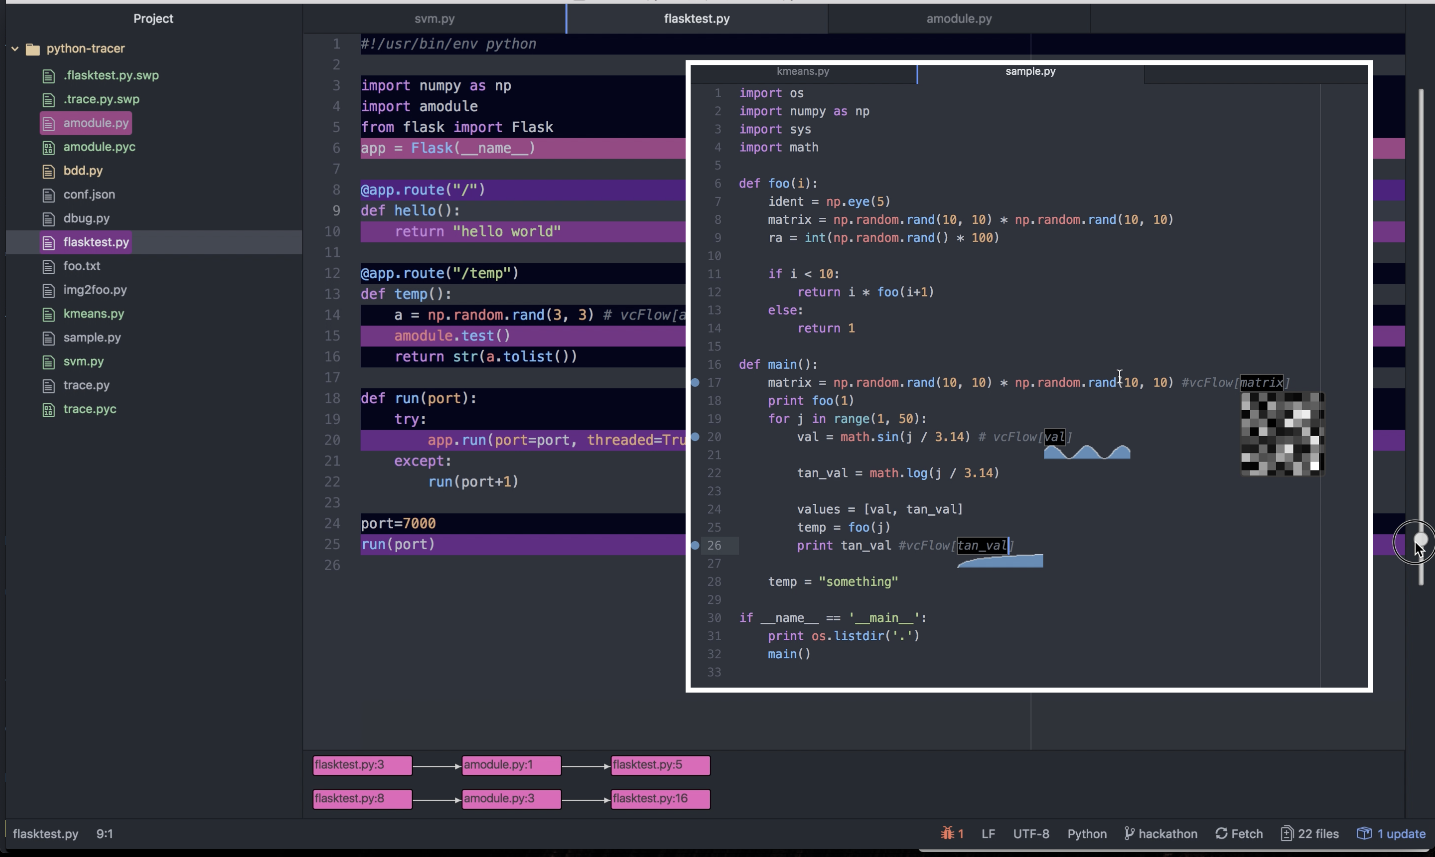The image size is (1435, 857).
Task: Click the 1 update package icon
Action: click(1364, 833)
